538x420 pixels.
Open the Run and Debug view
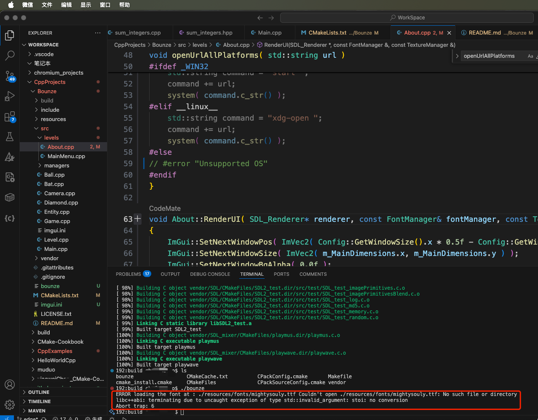10,97
